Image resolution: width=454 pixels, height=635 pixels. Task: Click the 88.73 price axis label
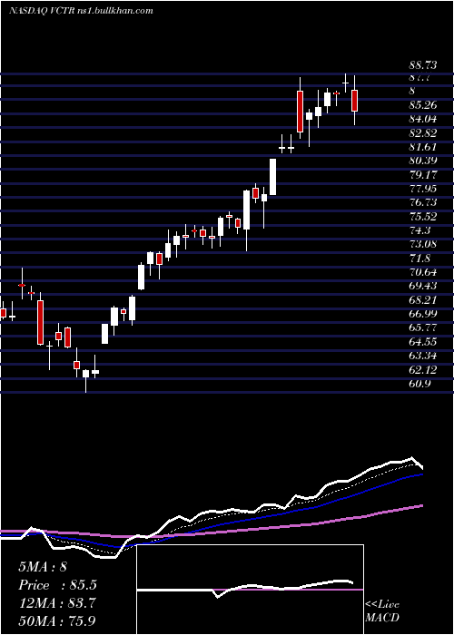(422, 64)
